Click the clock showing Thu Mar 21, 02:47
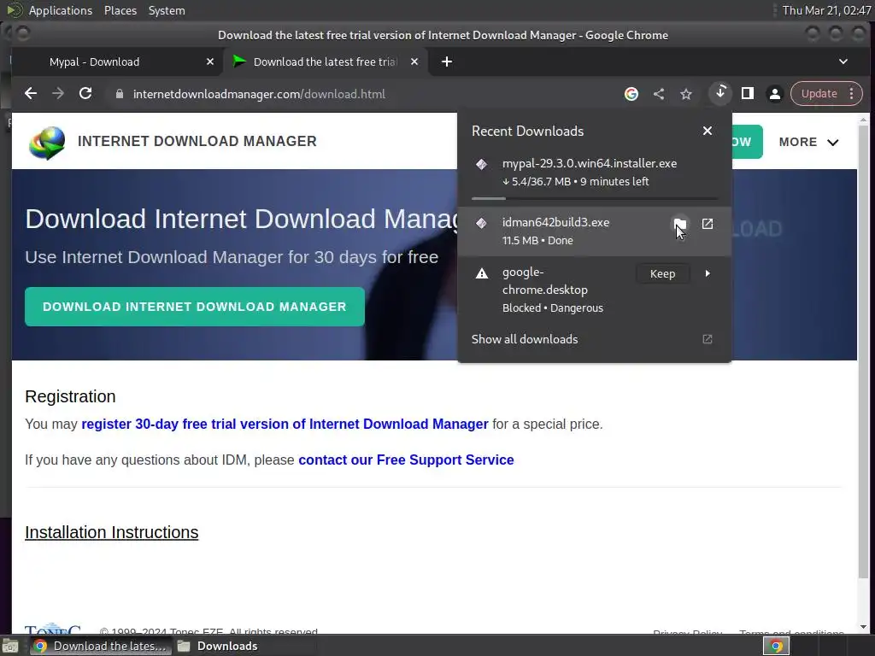875x656 pixels. click(x=826, y=10)
